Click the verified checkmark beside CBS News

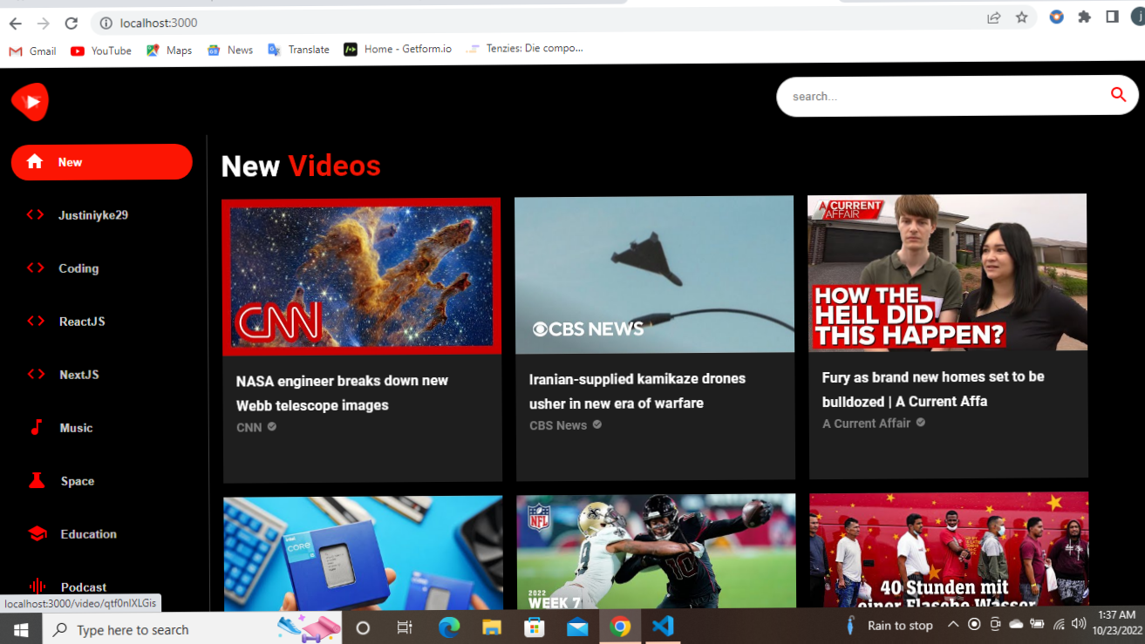coord(596,424)
